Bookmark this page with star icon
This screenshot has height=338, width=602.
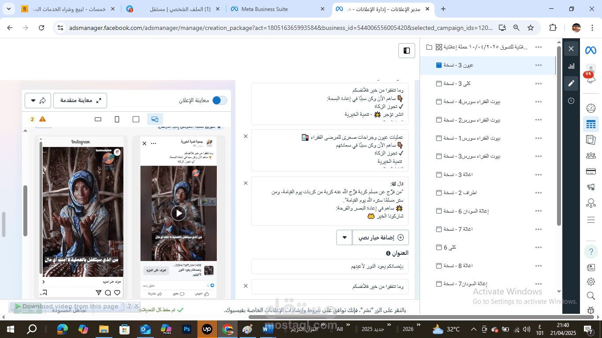531,28
